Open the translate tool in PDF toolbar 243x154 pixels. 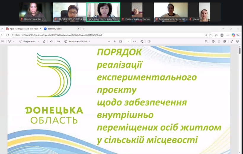[x=58, y=41]
